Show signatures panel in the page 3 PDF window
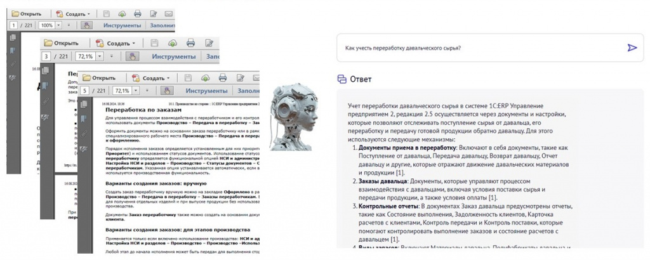The image size is (650, 260). pos(45,117)
